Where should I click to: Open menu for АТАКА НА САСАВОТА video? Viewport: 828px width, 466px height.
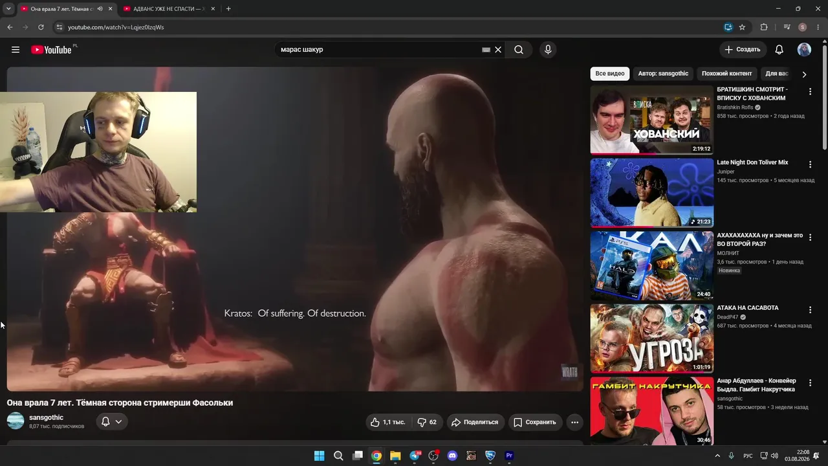(810, 311)
